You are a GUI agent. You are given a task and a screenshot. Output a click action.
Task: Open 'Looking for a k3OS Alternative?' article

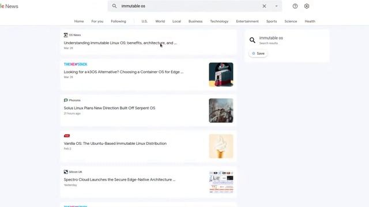click(123, 72)
